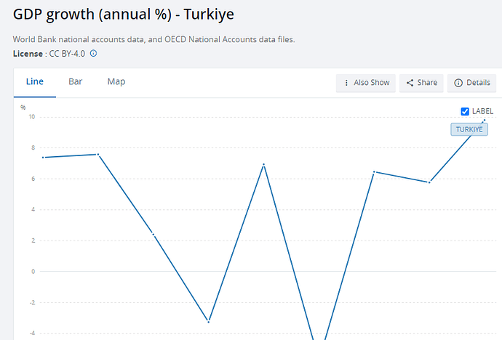
Task: Click the data point just below 6 percent
Action: pos(429,182)
